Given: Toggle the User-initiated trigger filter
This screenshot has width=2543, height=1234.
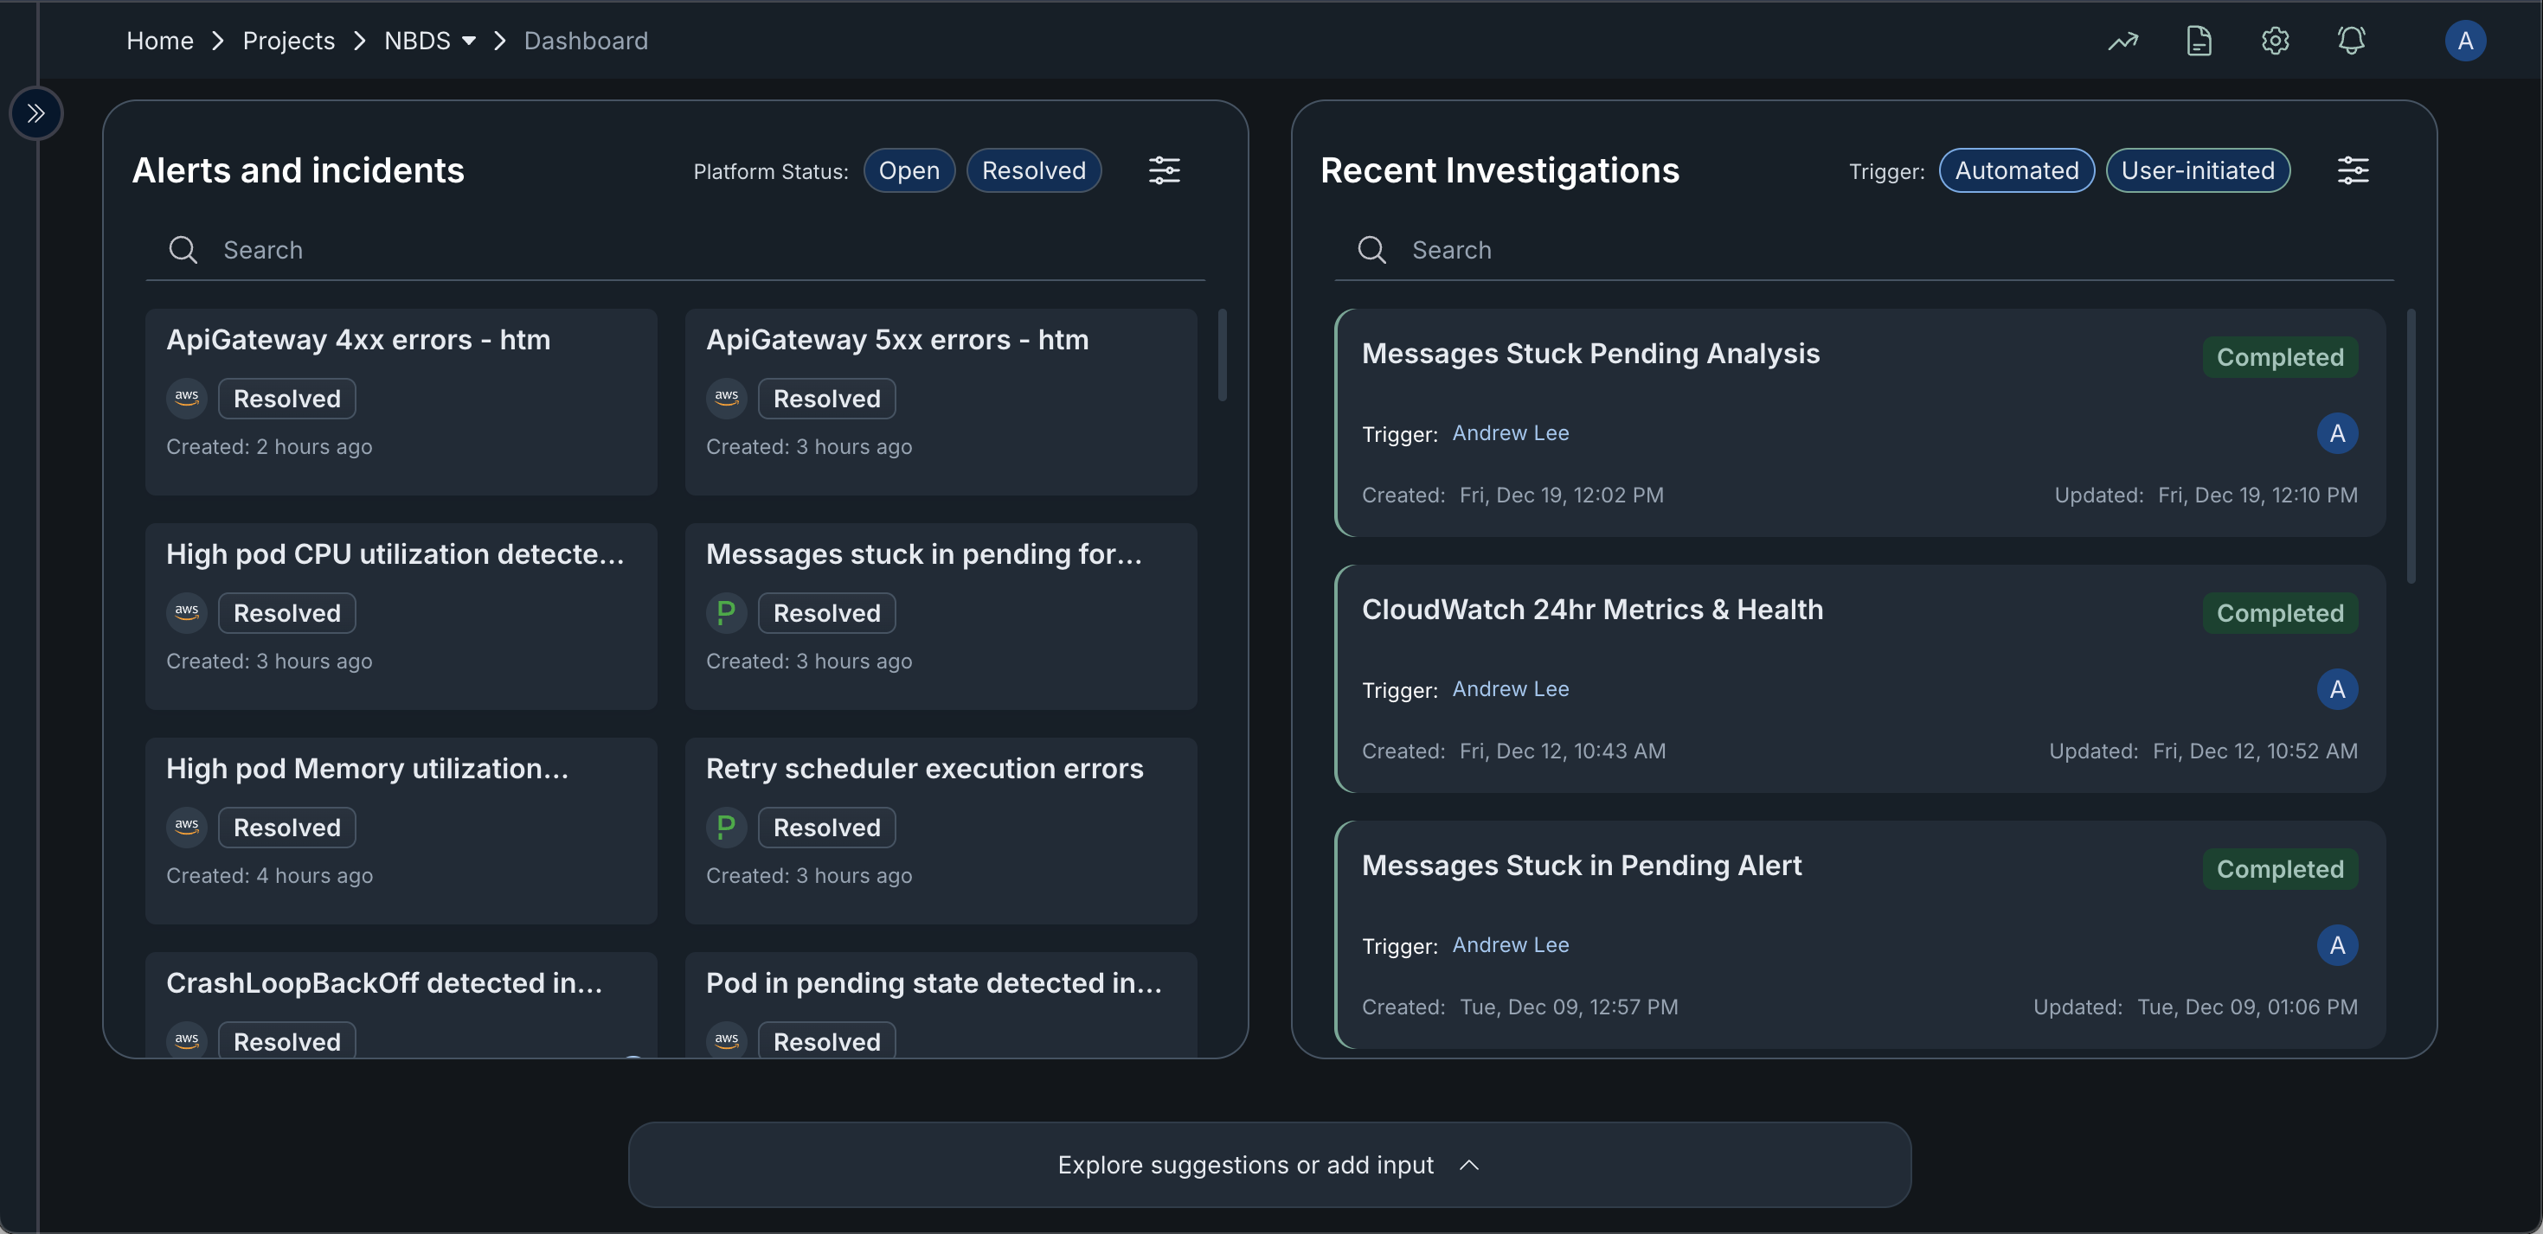Looking at the screenshot, I should (2197, 170).
